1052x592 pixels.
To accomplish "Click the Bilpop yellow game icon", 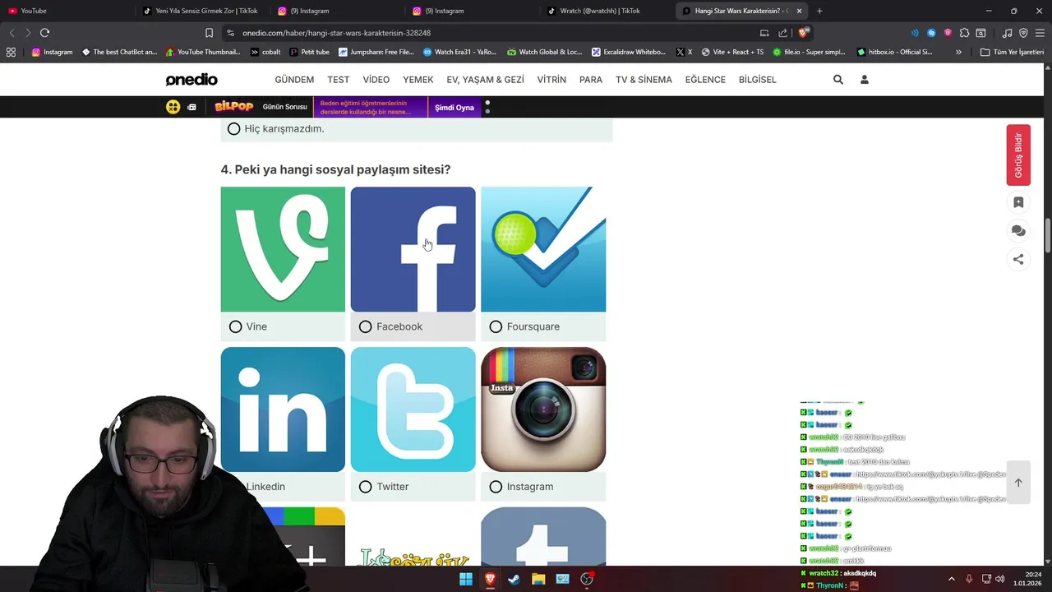I will [173, 107].
